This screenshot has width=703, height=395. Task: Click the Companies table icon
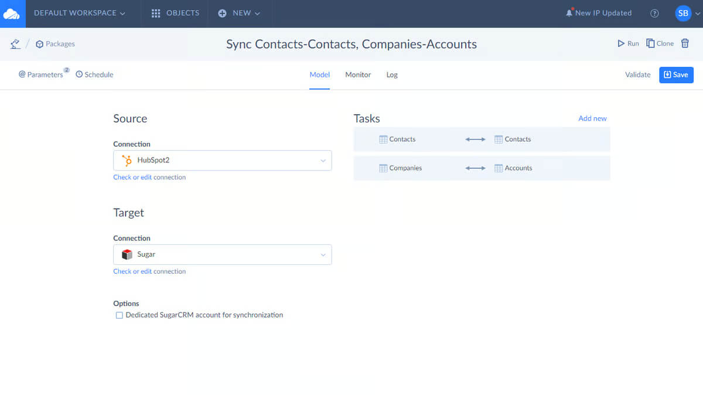click(x=383, y=168)
